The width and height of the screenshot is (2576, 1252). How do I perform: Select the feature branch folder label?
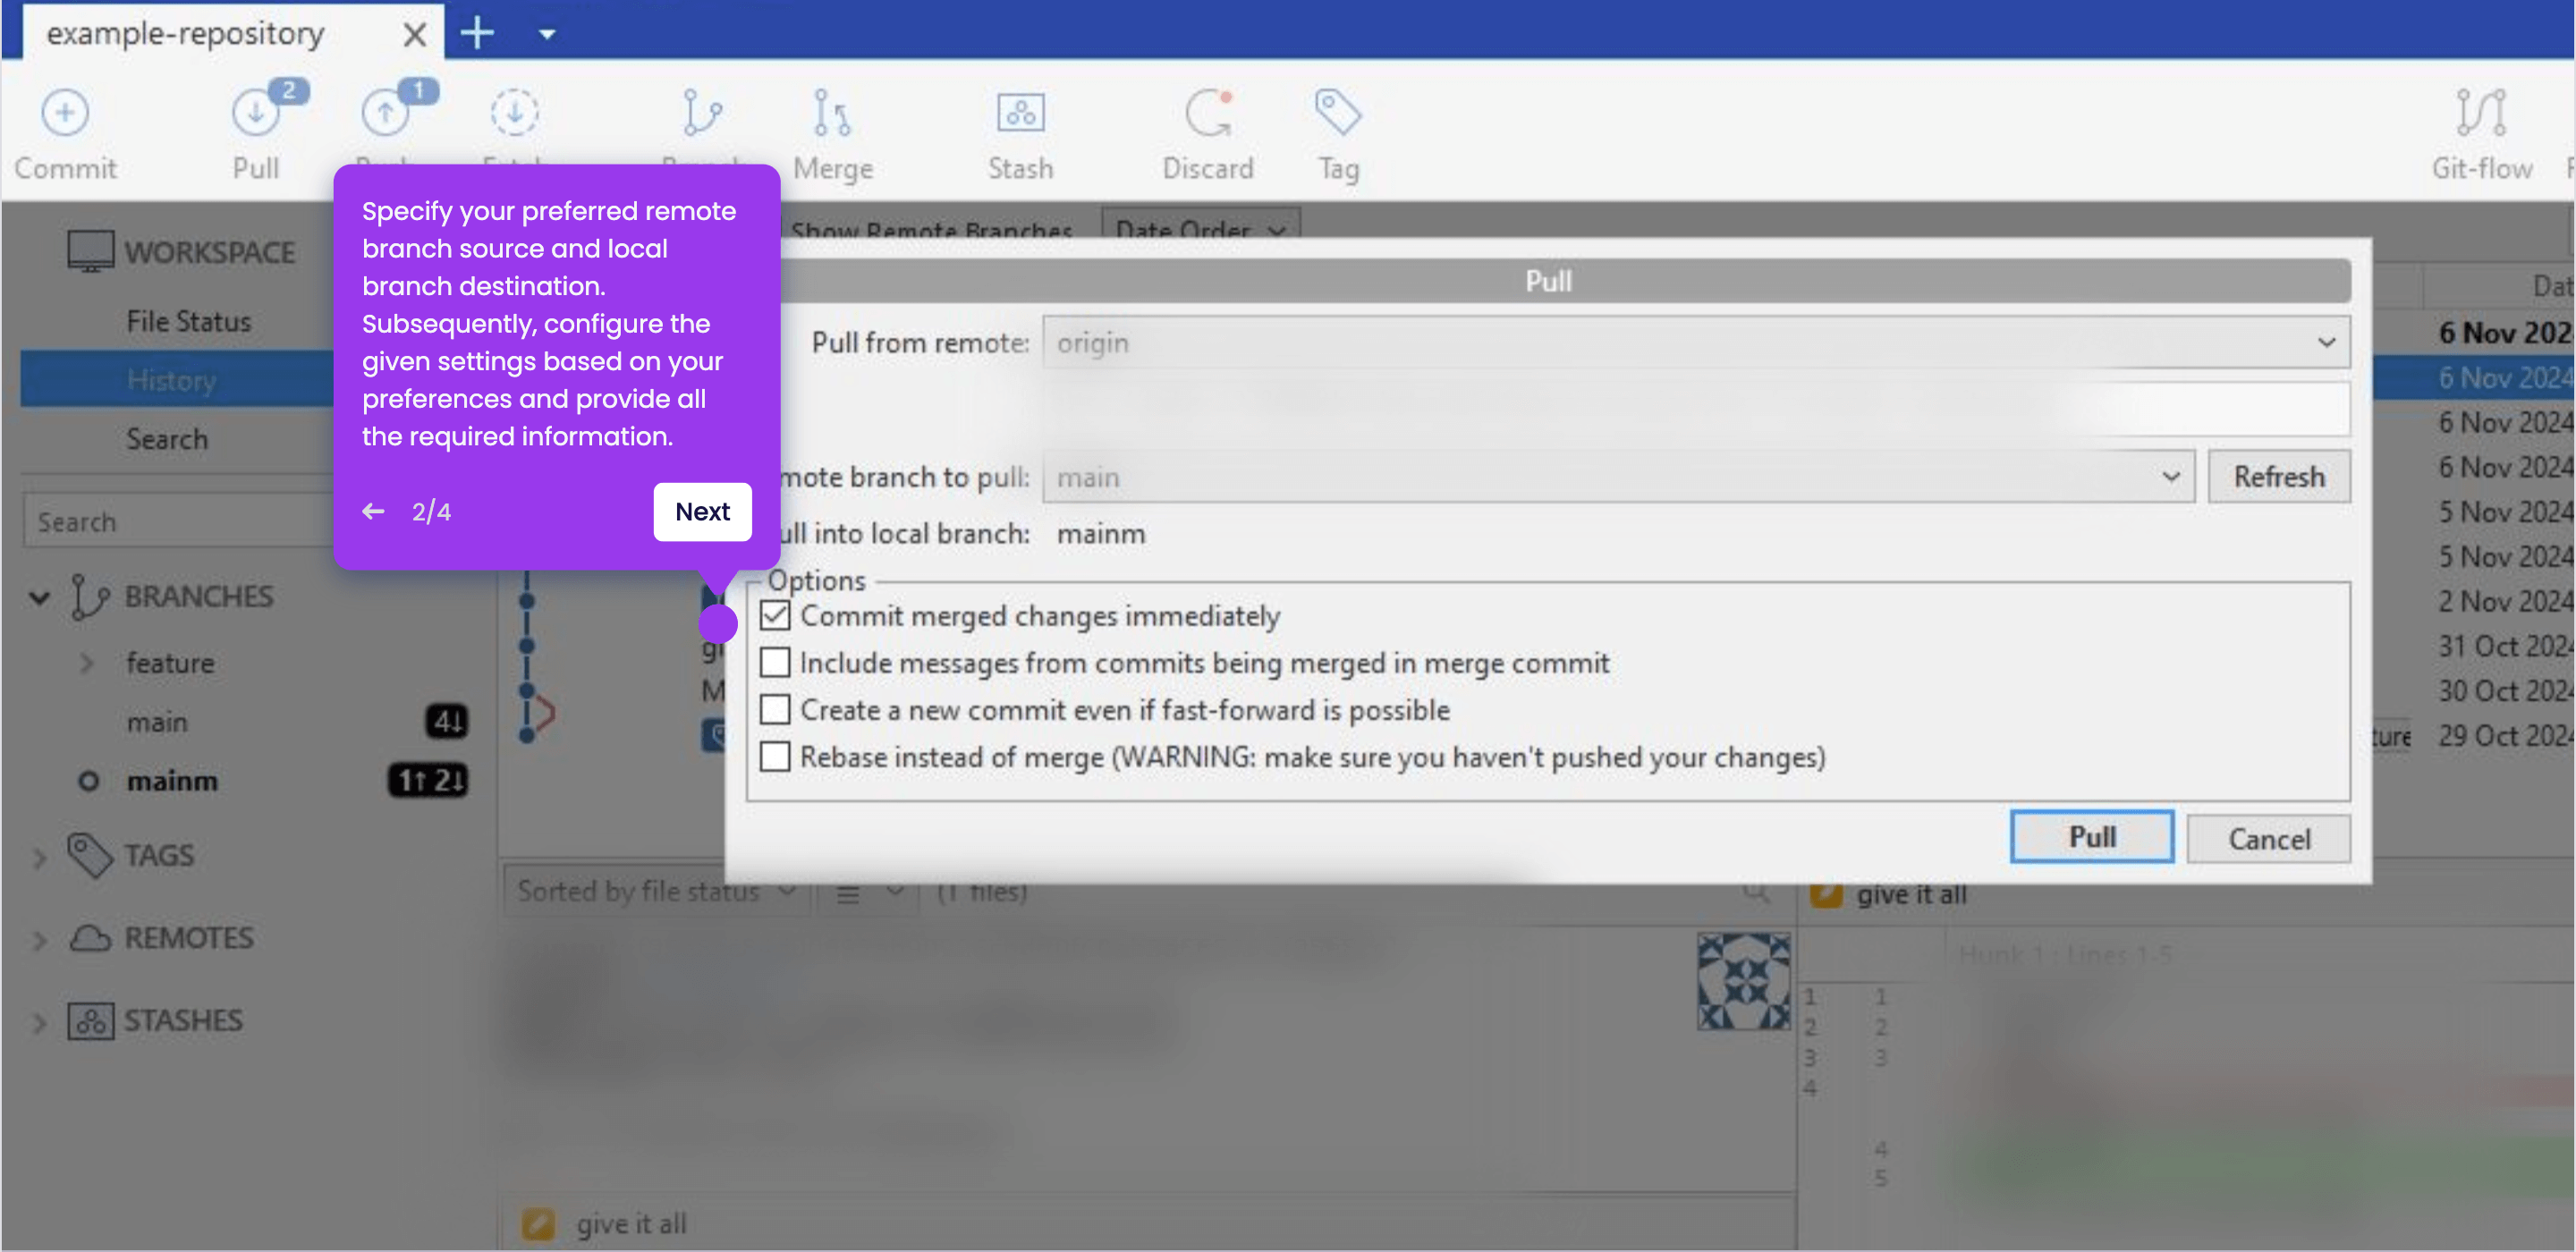tap(169, 662)
